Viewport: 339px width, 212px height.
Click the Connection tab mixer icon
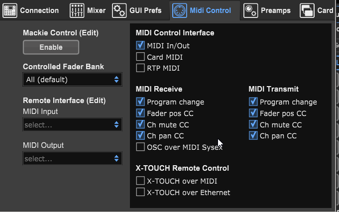click(10, 10)
